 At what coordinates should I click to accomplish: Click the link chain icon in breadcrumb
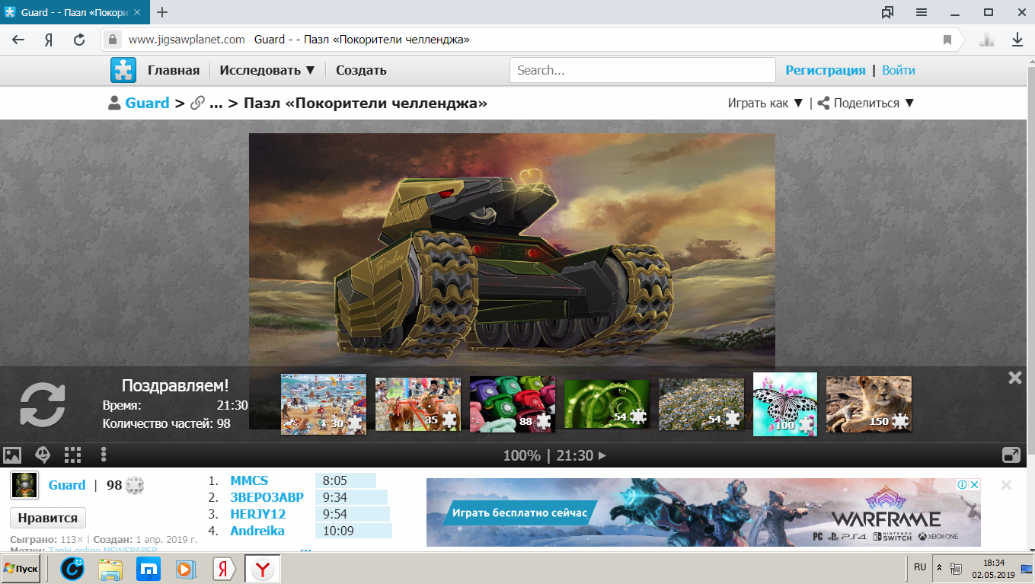197,104
